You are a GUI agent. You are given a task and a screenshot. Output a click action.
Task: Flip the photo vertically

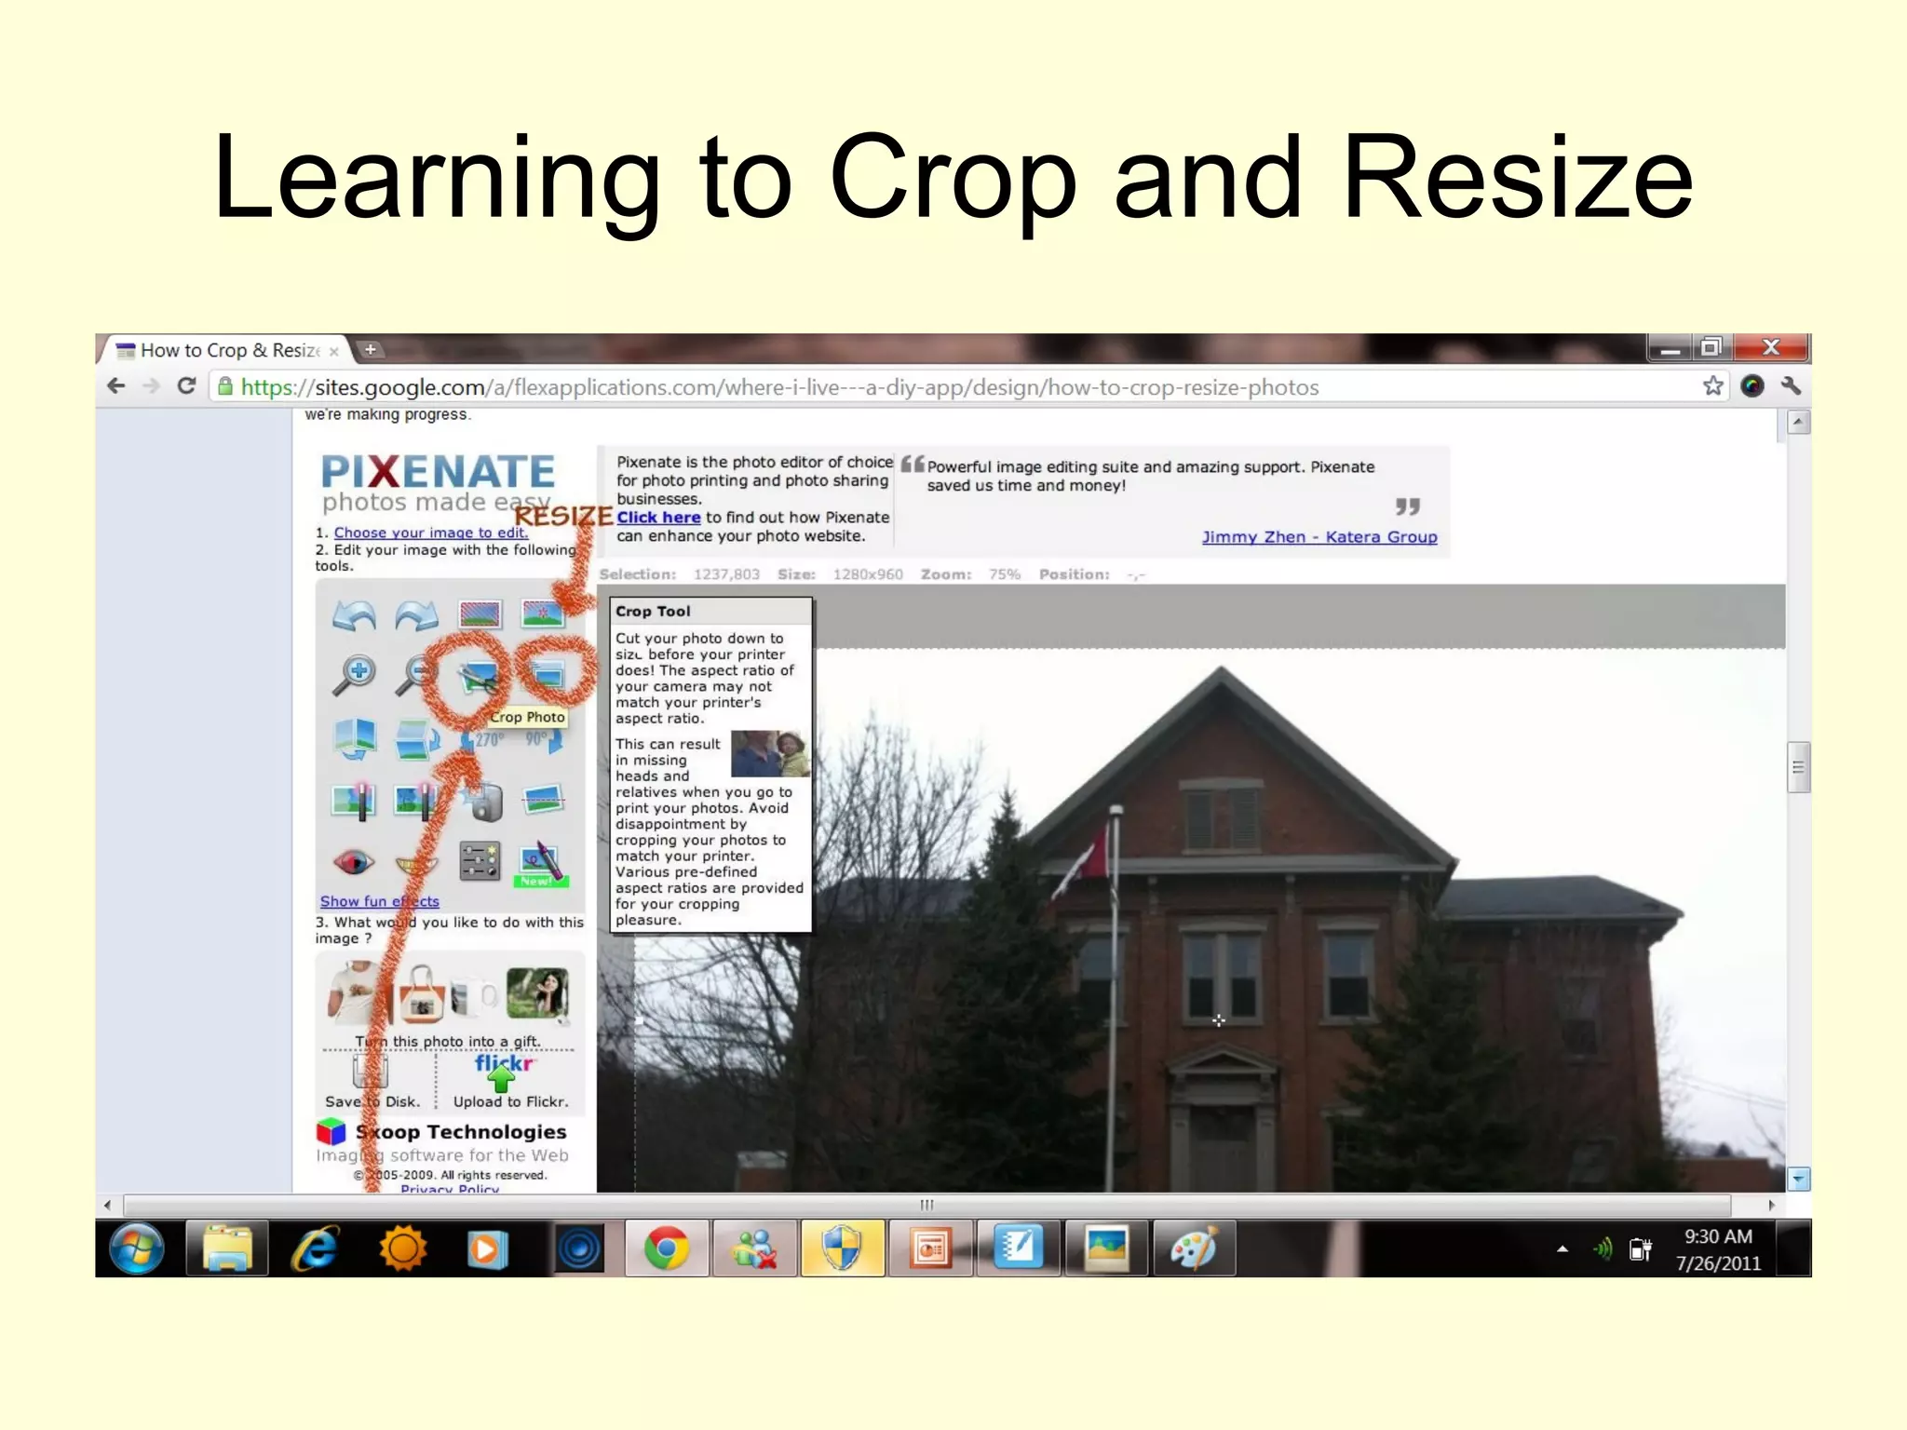click(x=416, y=739)
